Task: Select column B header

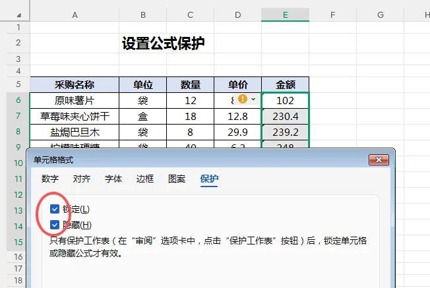Action: (143, 14)
